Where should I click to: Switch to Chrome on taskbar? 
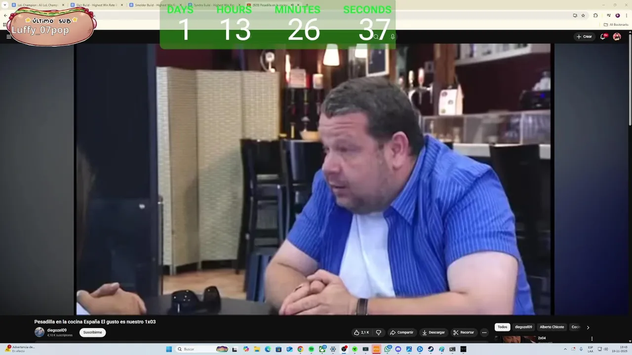[x=300, y=349]
